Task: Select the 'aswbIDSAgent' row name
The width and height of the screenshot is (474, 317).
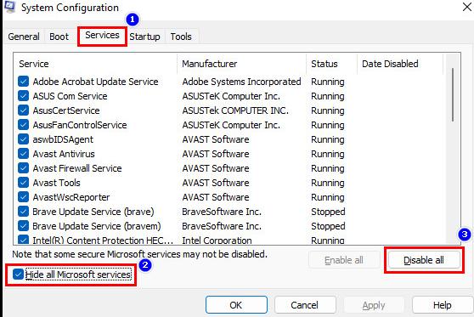Action: point(63,139)
